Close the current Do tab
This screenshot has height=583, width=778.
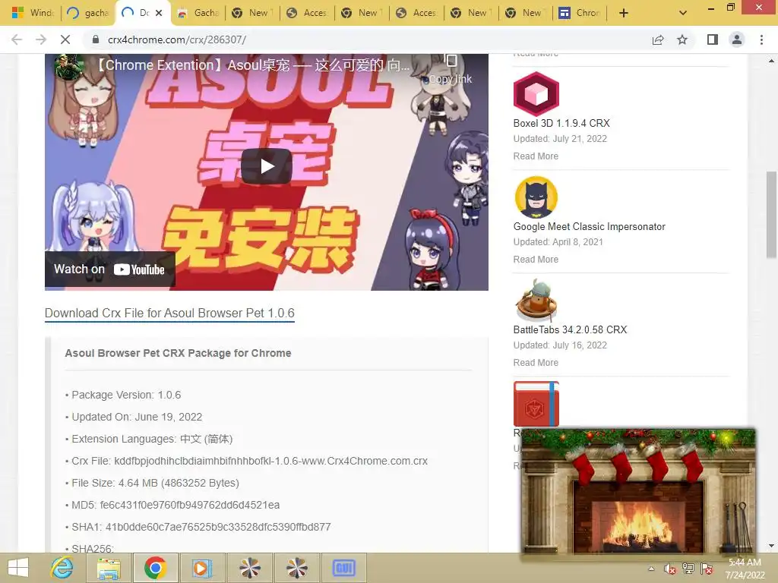pos(159,13)
